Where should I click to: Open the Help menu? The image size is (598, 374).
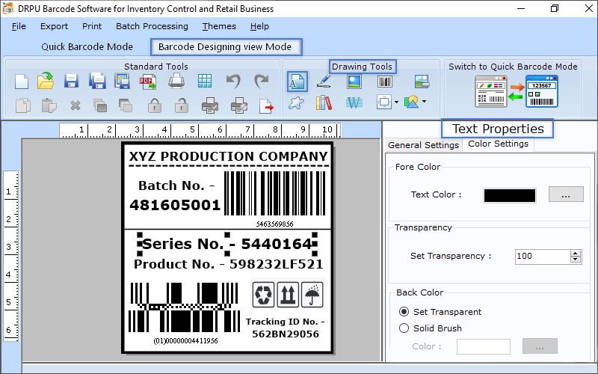(x=259, y=26)
